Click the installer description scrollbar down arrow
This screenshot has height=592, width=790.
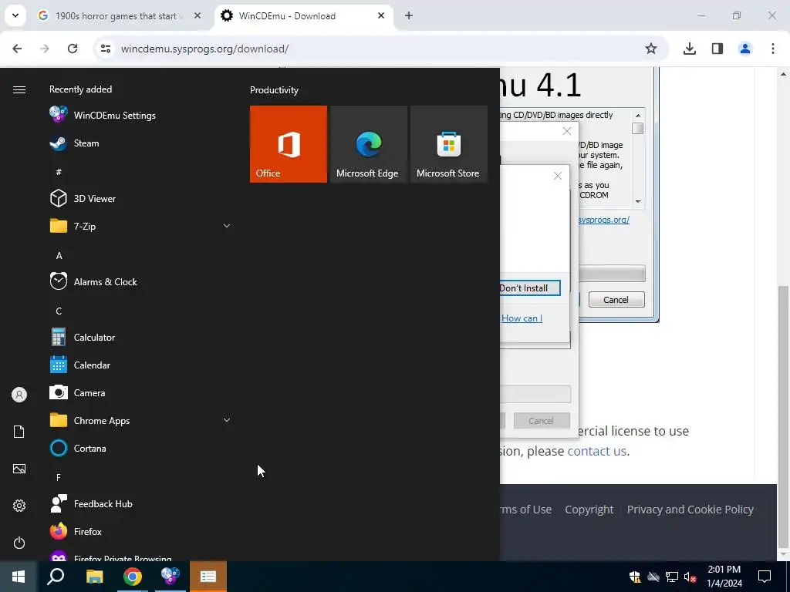(638, 201)
